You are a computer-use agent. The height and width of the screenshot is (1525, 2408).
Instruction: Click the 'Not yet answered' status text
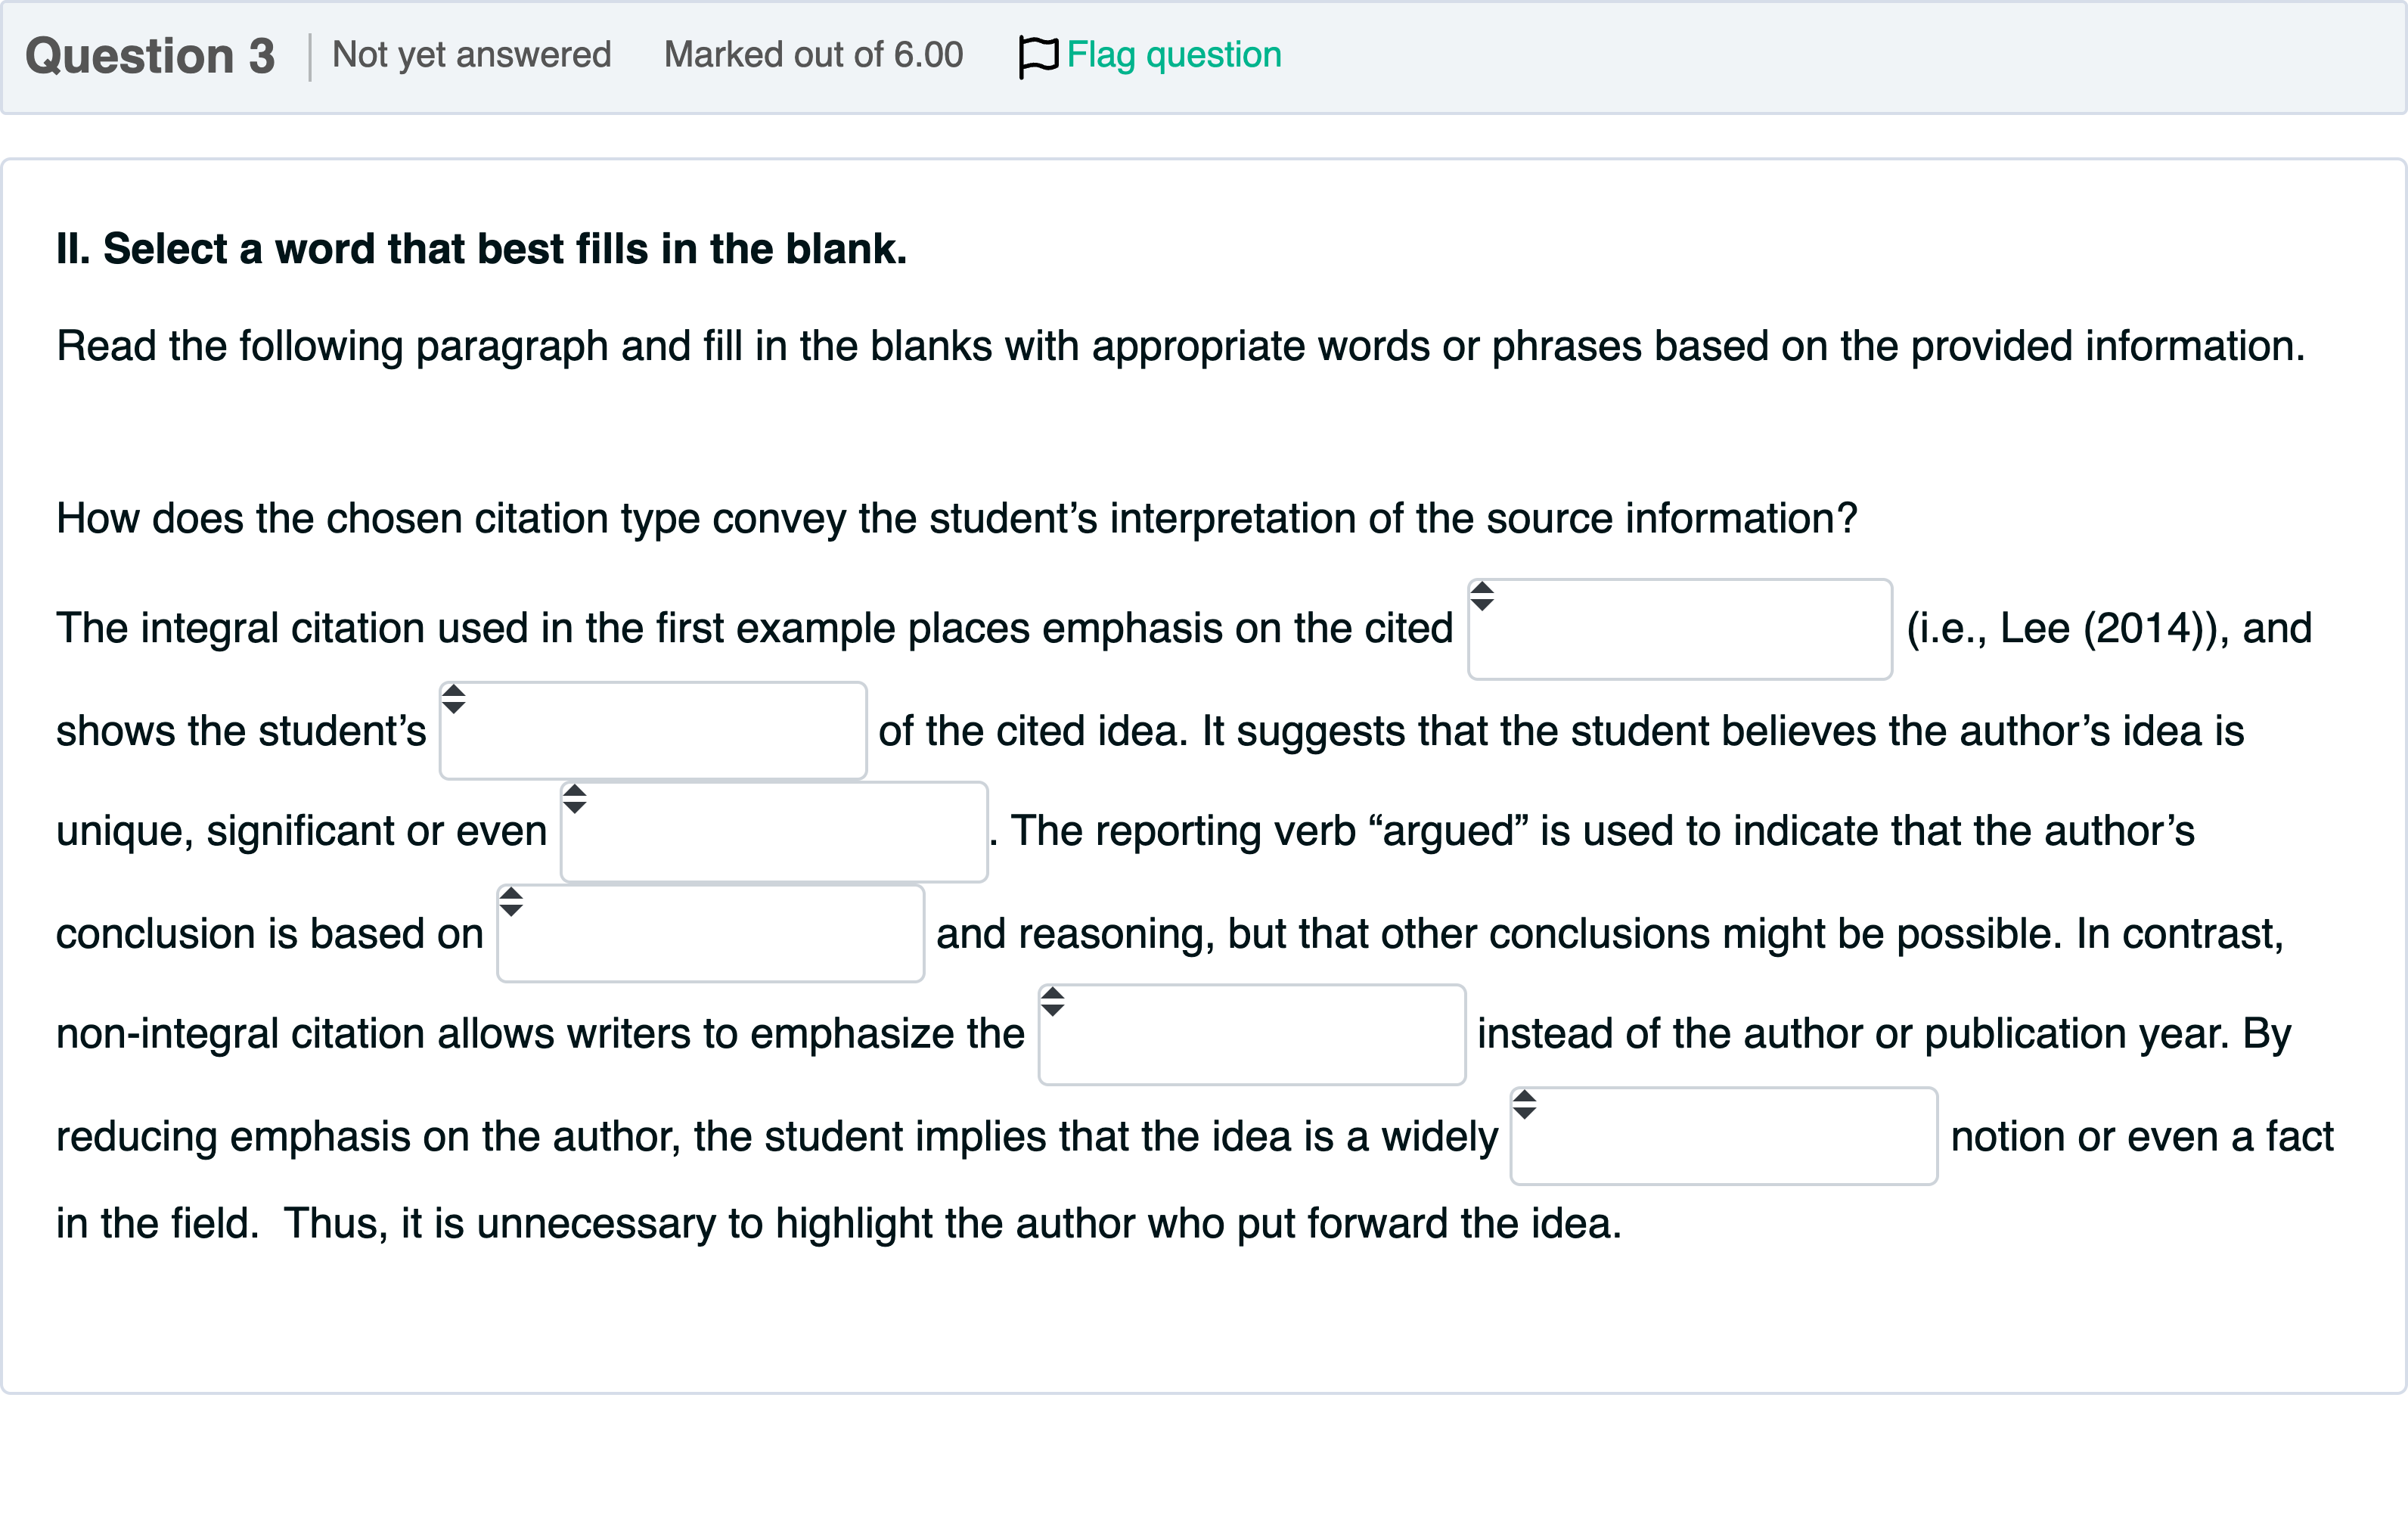tap(471, 55)
